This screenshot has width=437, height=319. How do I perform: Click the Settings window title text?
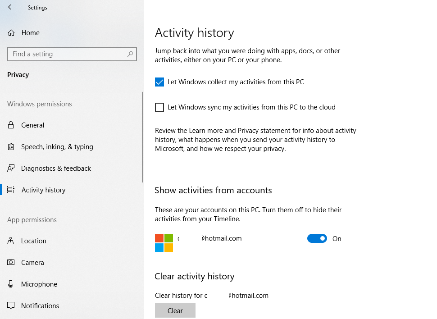click(x=37, y=8)
